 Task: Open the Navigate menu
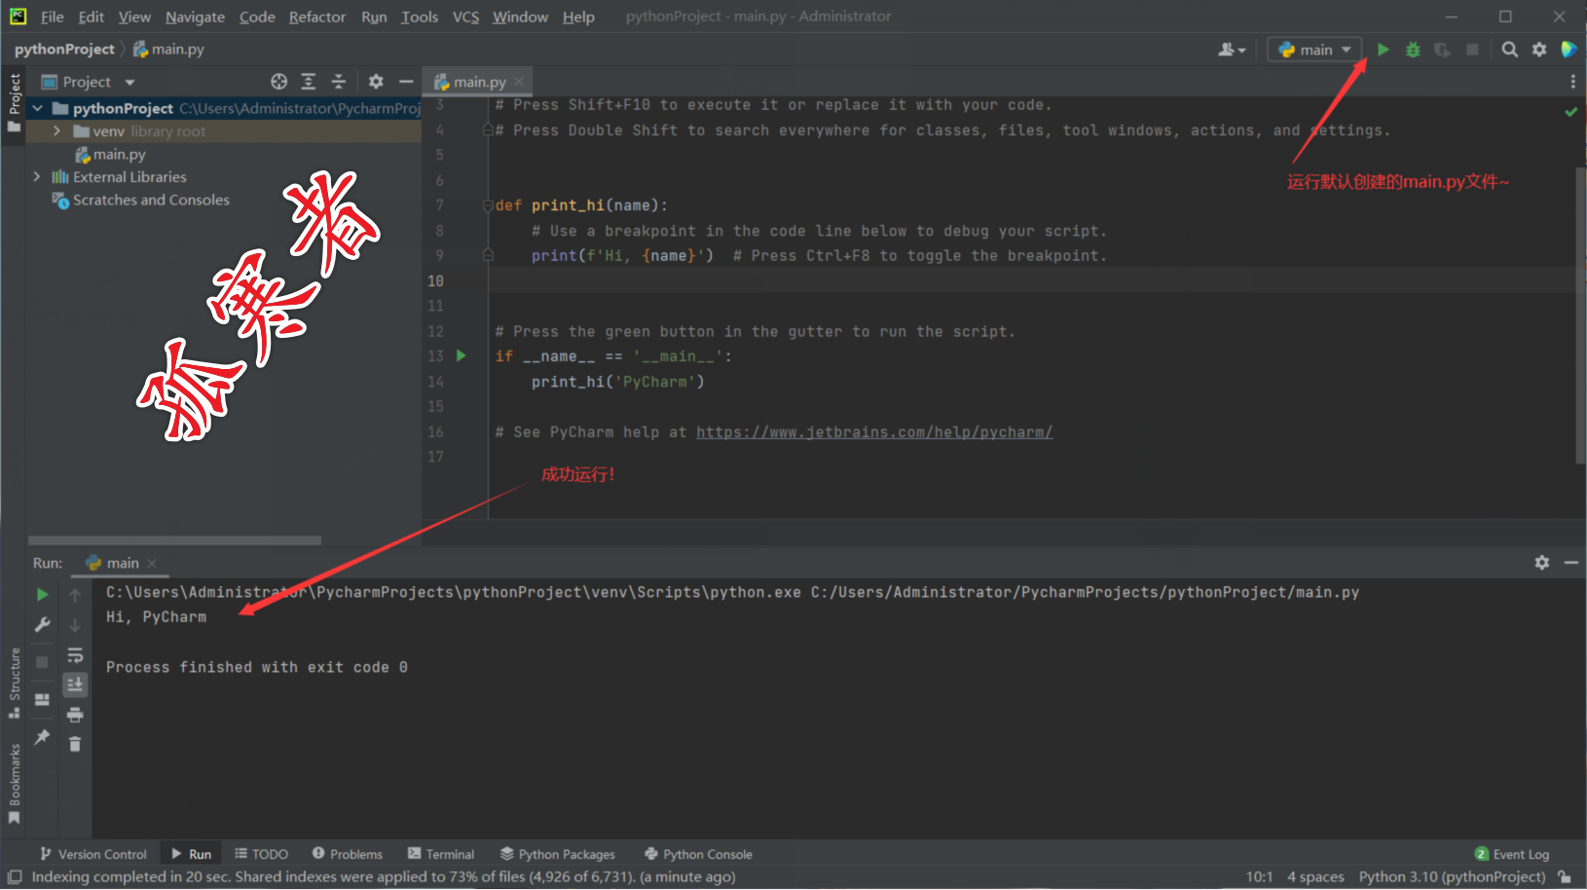tap(195, 17)
